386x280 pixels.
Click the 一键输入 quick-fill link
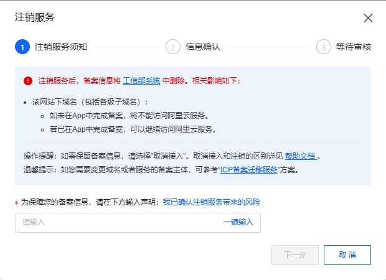pos(238,222)
